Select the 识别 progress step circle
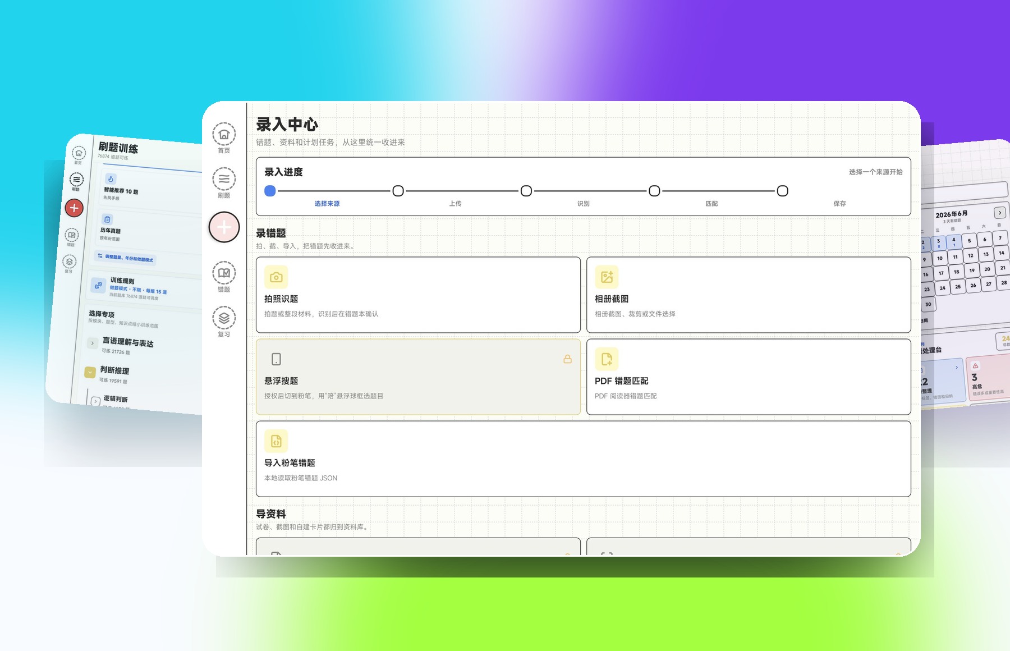 click(x=526, y=191)
